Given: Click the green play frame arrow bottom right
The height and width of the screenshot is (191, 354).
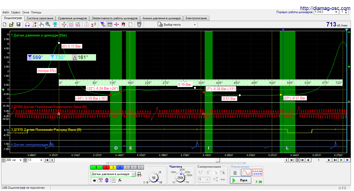Looking at the screenshot, I should pos(341,160).
